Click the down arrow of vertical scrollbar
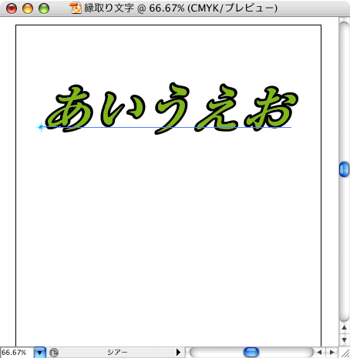 pyautogui.click(x=344, y=340)
